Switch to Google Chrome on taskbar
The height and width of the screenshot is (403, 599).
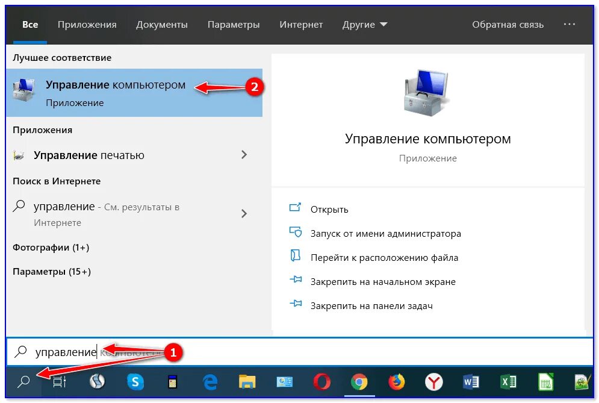coord(359,381)
